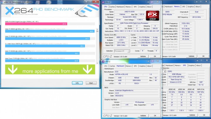Viewport: 211px width, 119px height.
Task: Expand the slot selection dropdown in SPD window
Action: click(165, 71)
